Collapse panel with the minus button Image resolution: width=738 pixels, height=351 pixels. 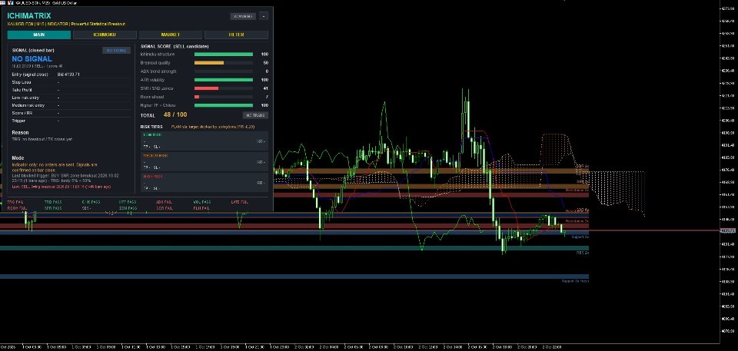pos(264,16)
